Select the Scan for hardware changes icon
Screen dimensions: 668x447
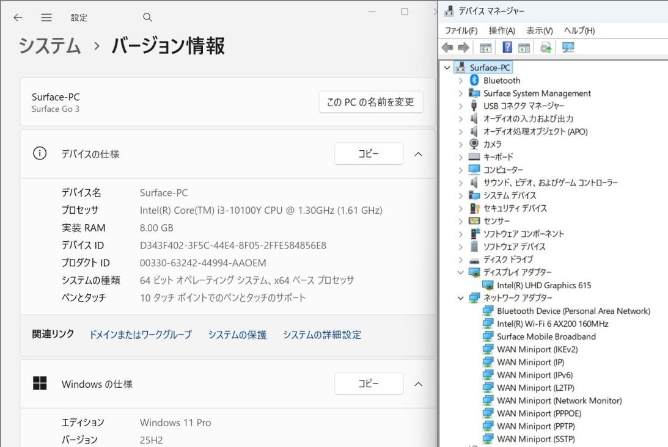568,48
